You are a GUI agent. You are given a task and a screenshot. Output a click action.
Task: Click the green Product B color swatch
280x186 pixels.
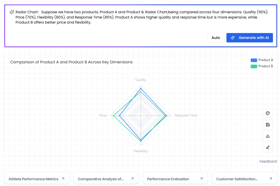pyautogui.click(x=254, y=66)
